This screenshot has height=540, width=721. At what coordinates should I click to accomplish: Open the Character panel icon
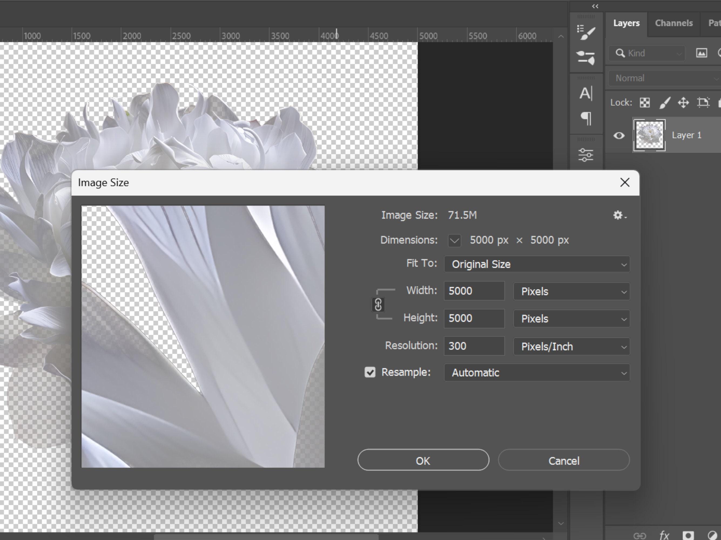point(586,93)
